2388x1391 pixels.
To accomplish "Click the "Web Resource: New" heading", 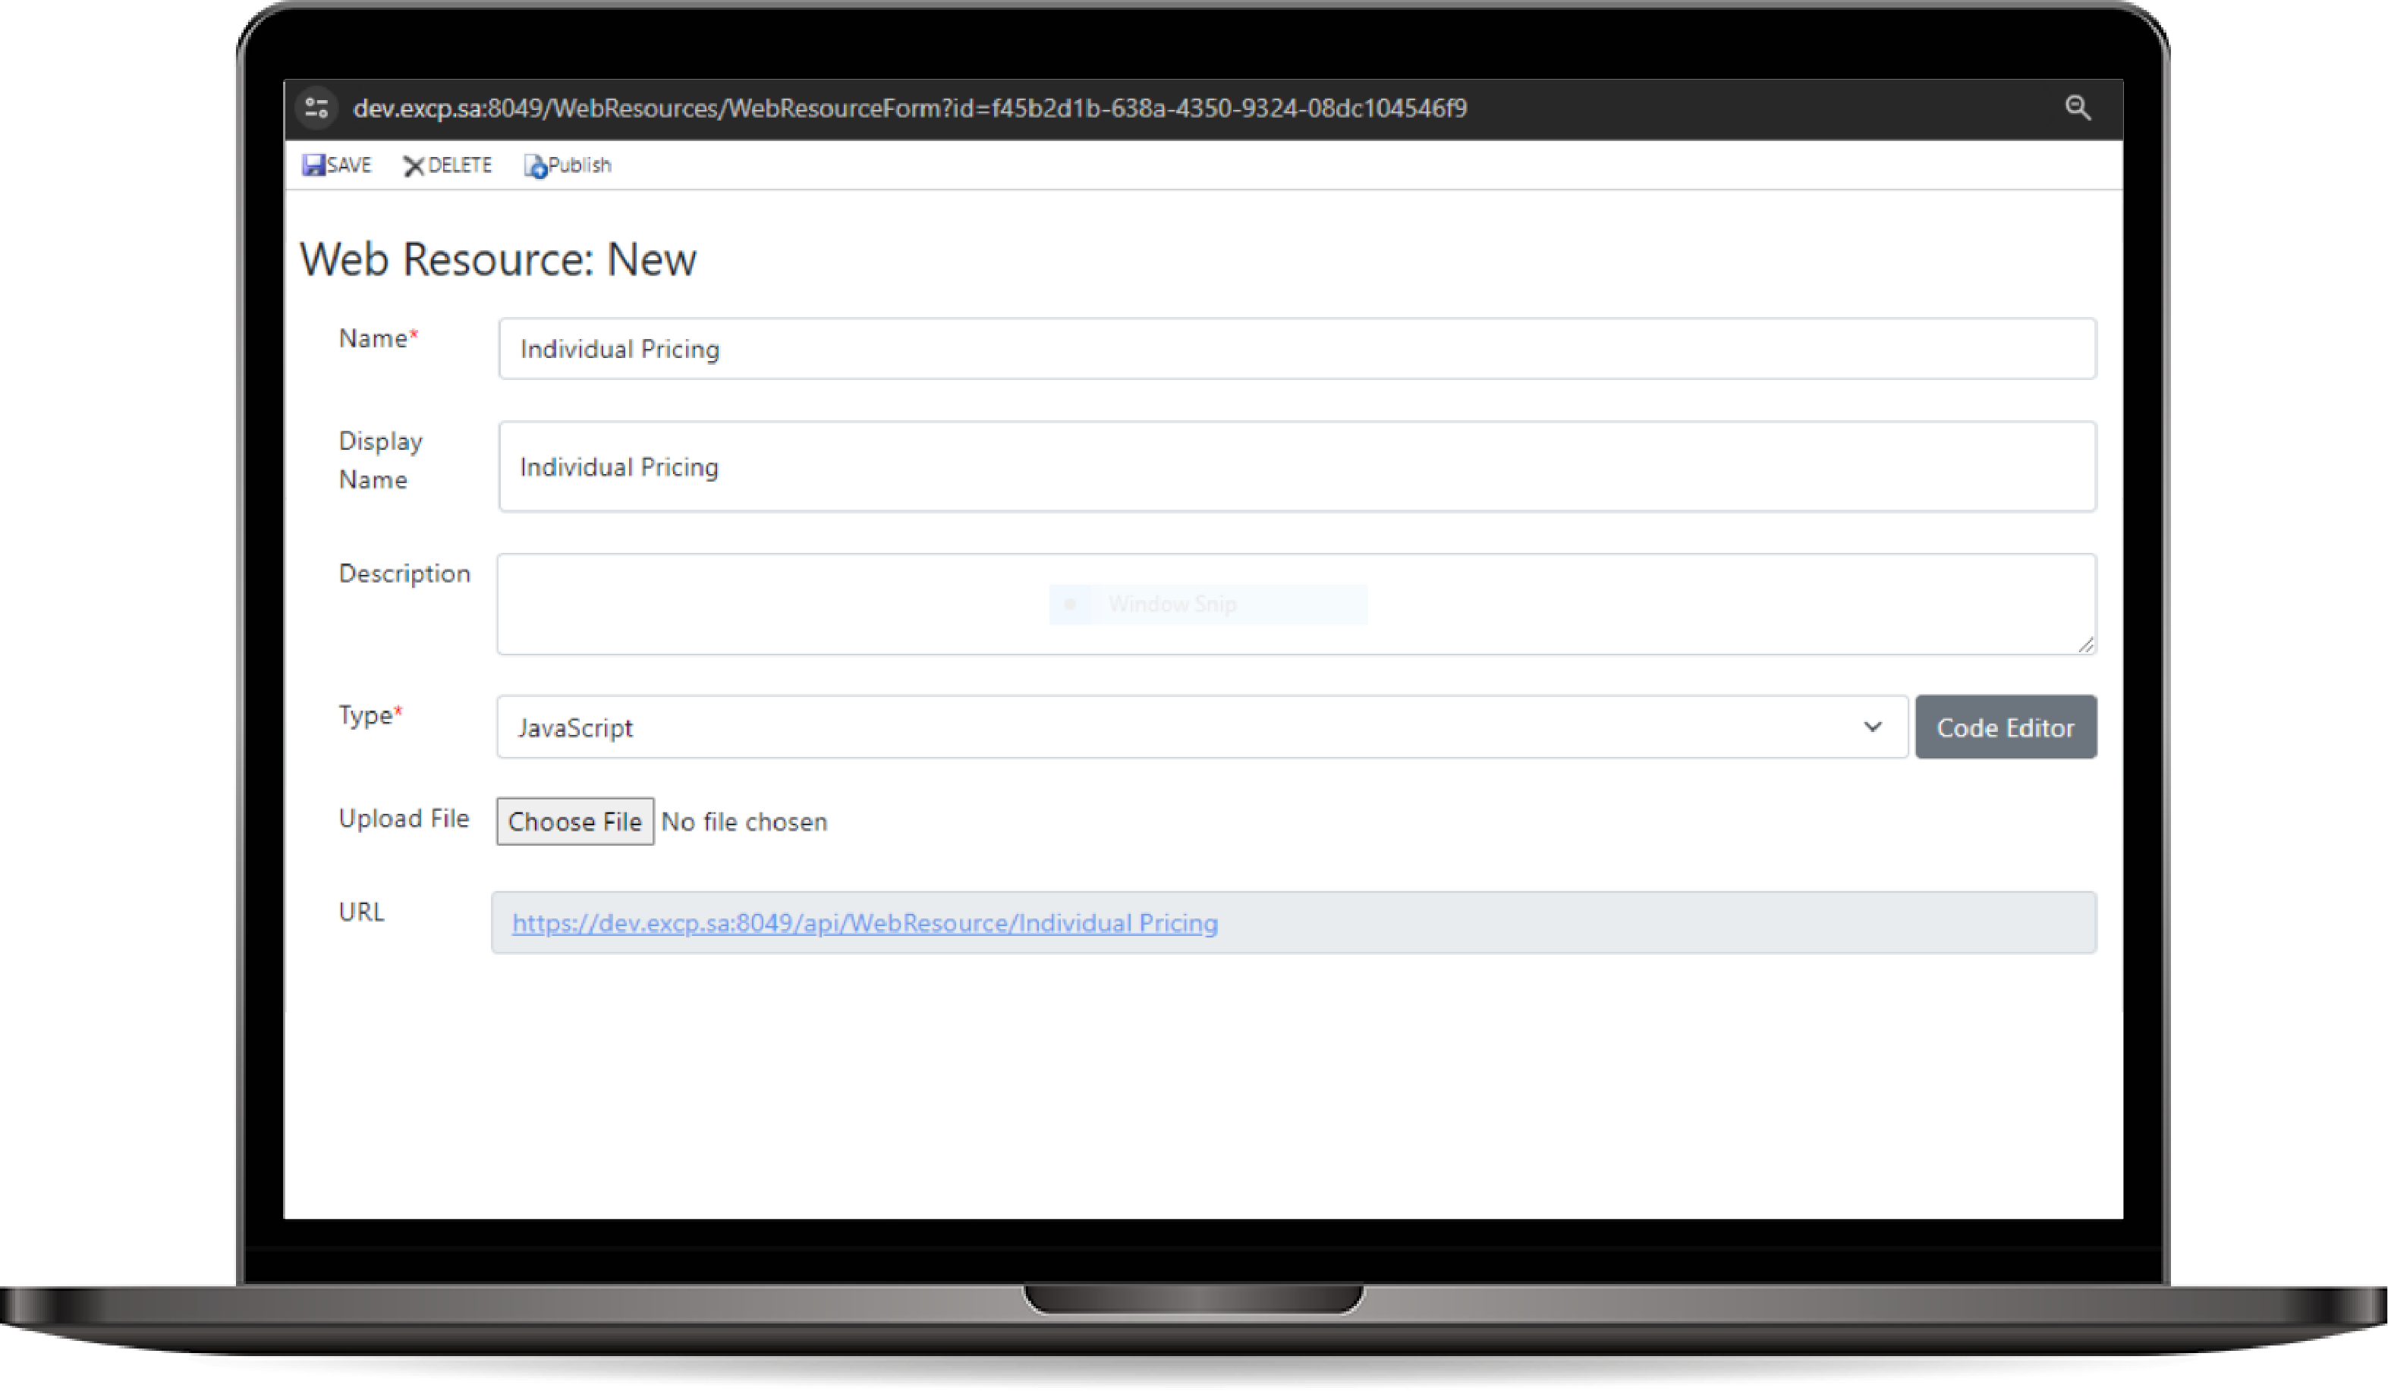I will point(499,259).
